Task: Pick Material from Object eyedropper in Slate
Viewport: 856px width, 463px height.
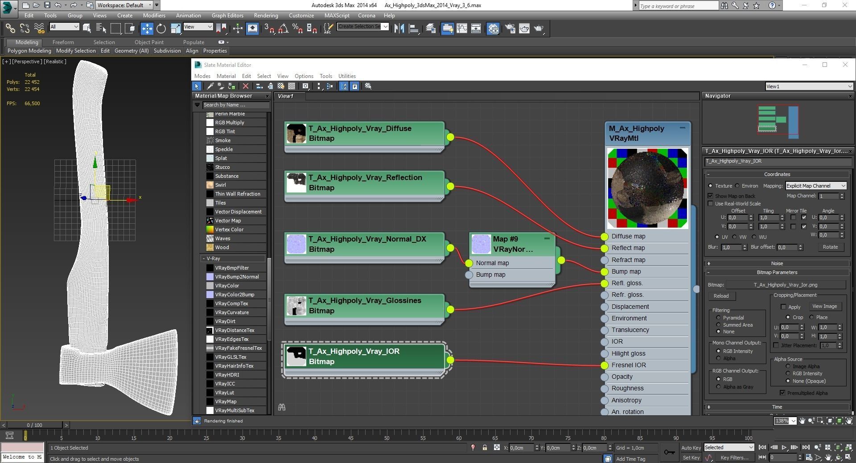Action: click(210, 86)
